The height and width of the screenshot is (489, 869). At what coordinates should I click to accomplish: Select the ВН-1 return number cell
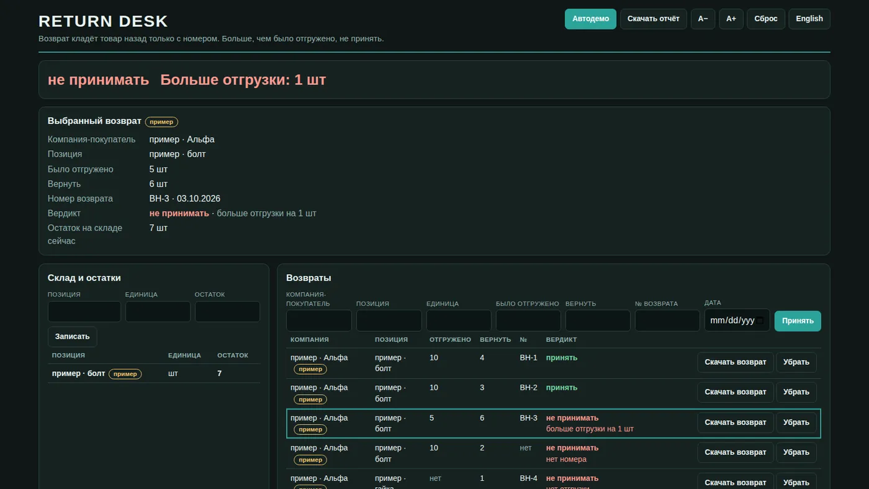click(529, 358)
